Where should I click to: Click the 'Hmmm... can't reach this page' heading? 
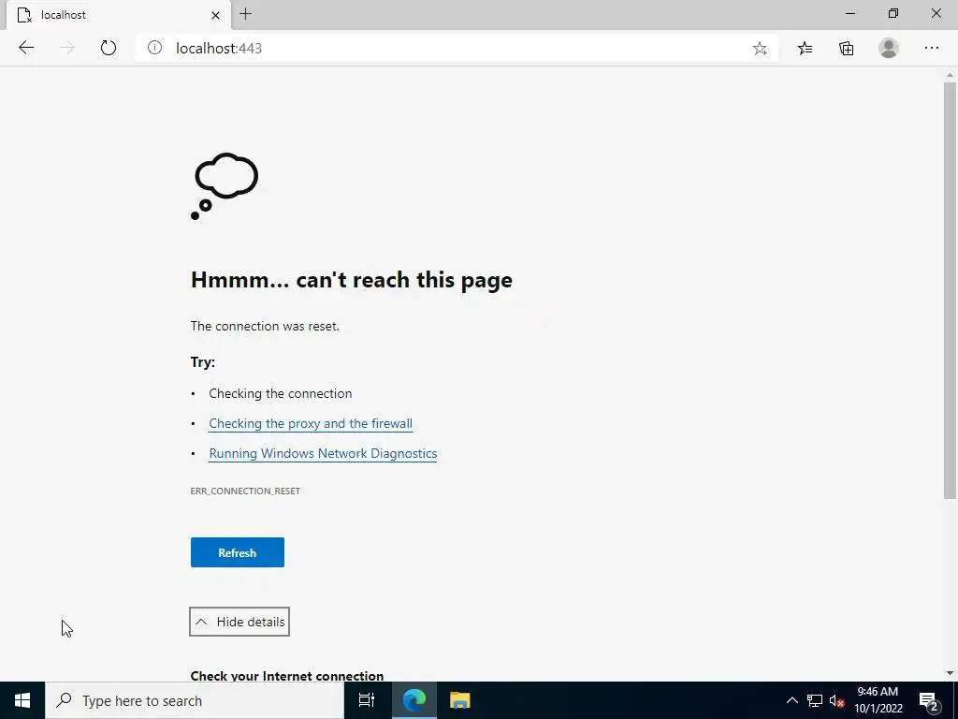(x=352, y=279)
